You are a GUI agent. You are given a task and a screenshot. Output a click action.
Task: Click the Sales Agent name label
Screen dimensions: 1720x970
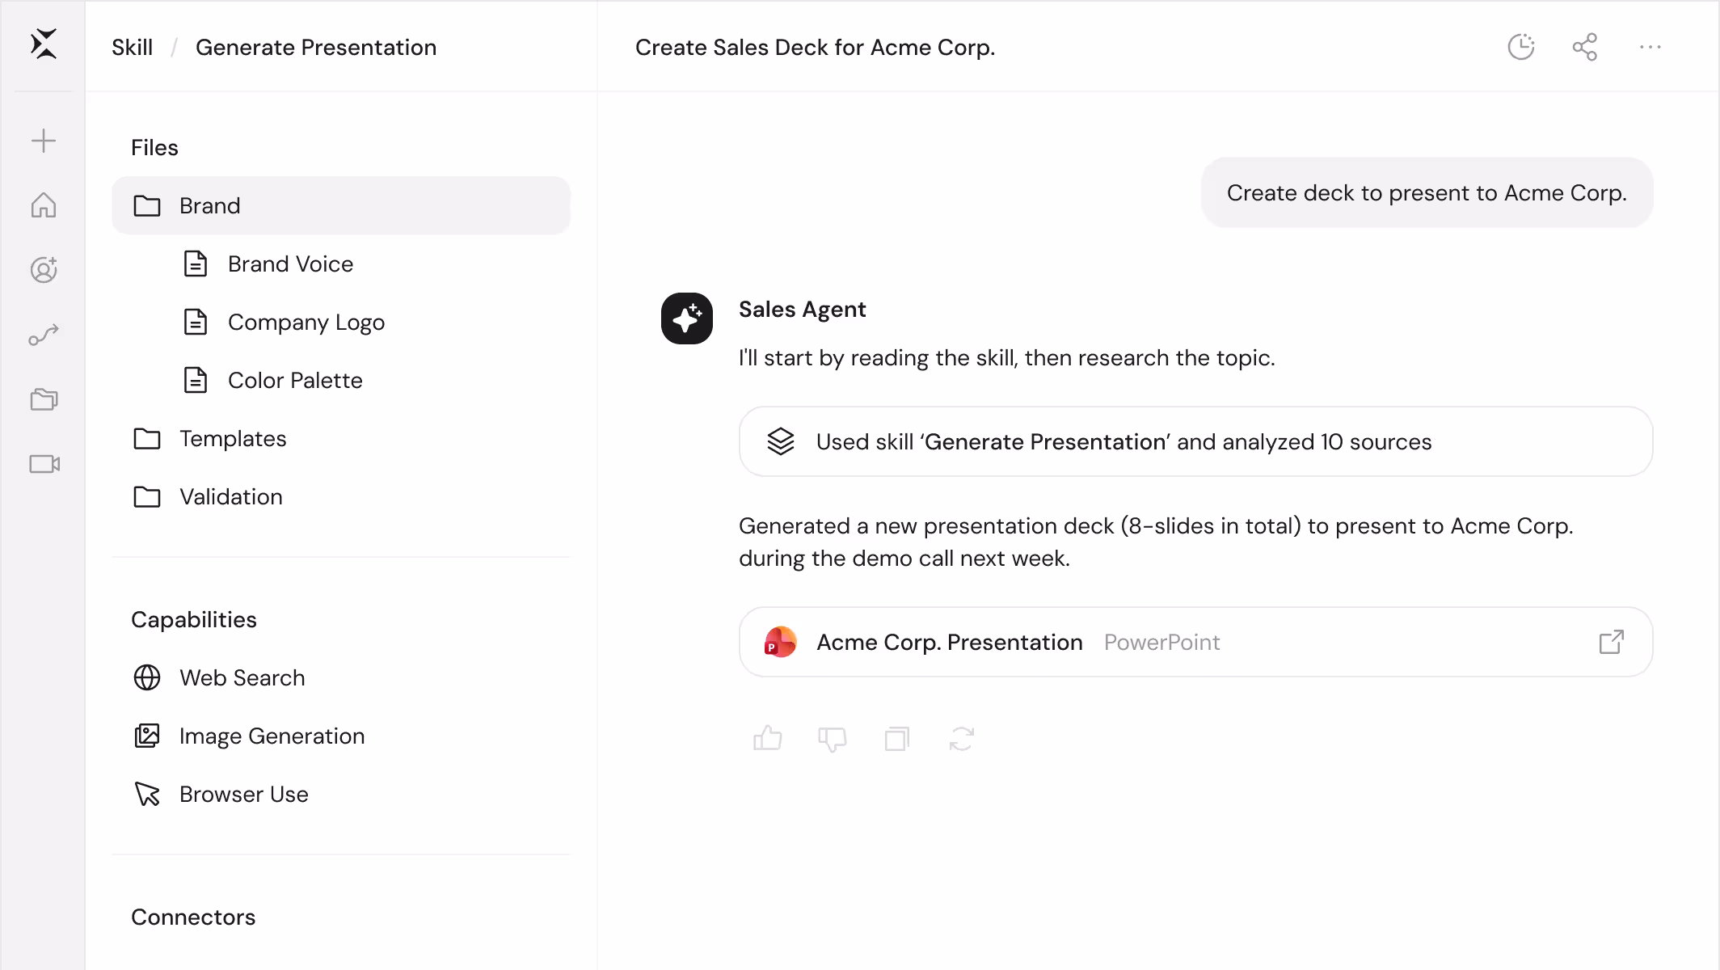(x=803, y=310)
